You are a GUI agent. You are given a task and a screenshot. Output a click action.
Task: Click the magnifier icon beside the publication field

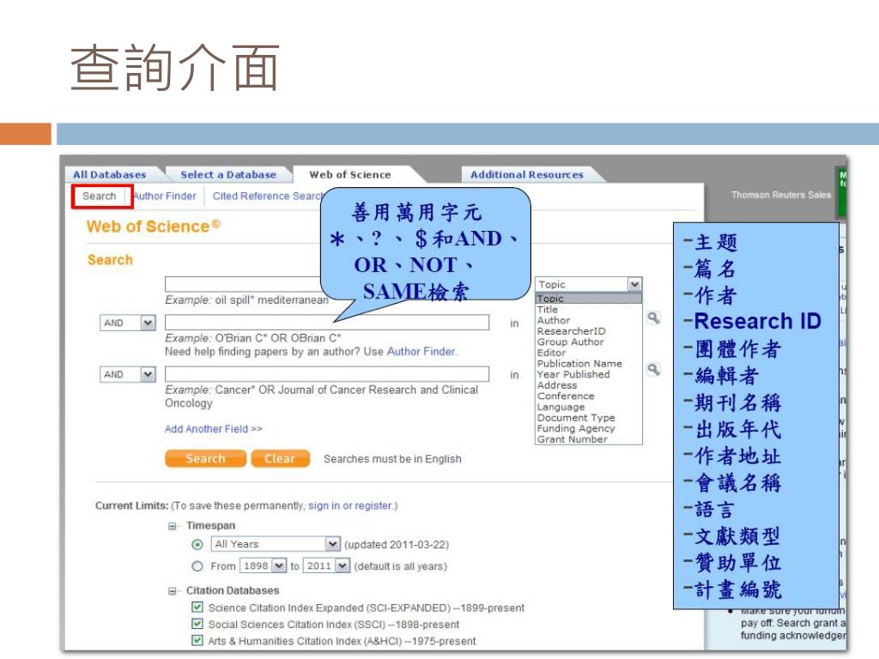coord(653,370)
